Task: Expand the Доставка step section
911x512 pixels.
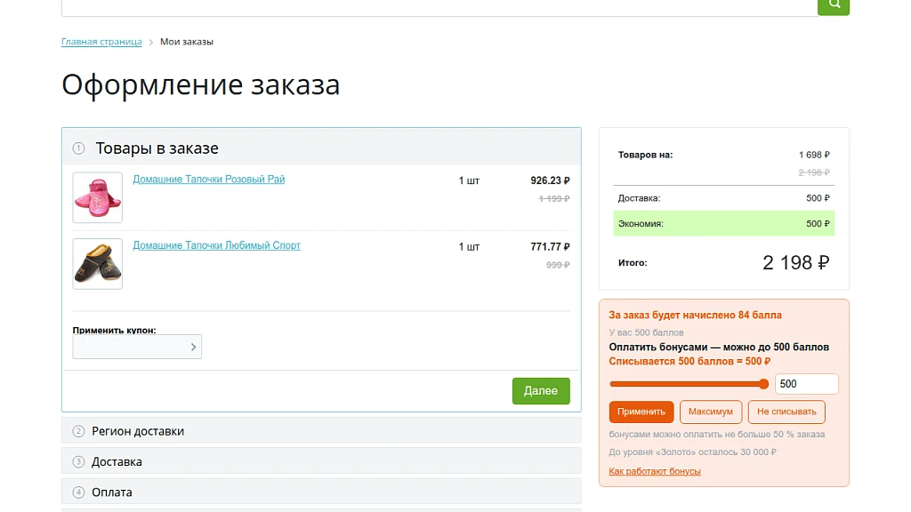Action: click(321, 461)
